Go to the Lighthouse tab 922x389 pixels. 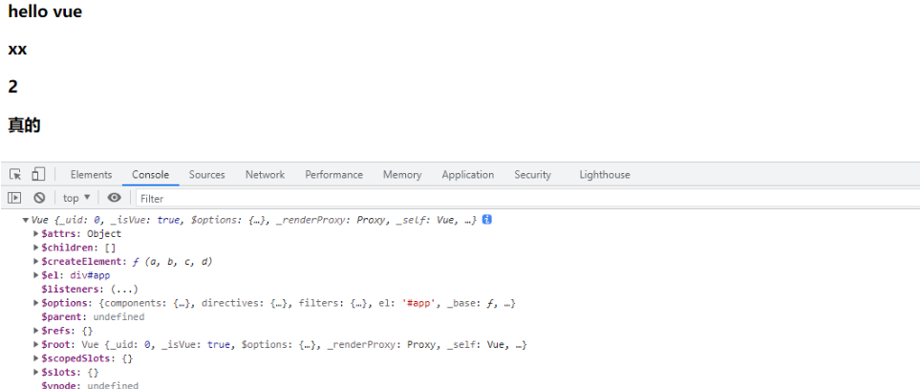604,175
